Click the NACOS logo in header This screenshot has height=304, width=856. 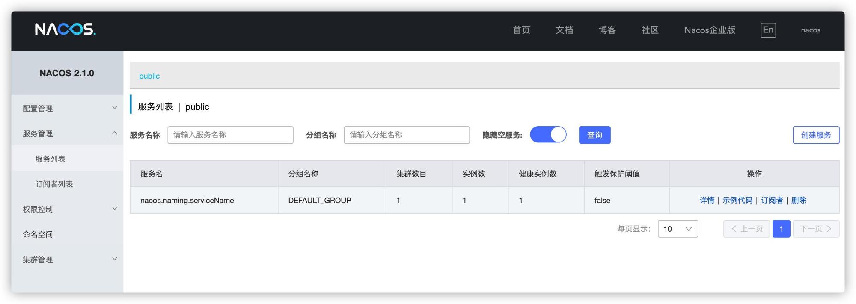pos(65,30)
